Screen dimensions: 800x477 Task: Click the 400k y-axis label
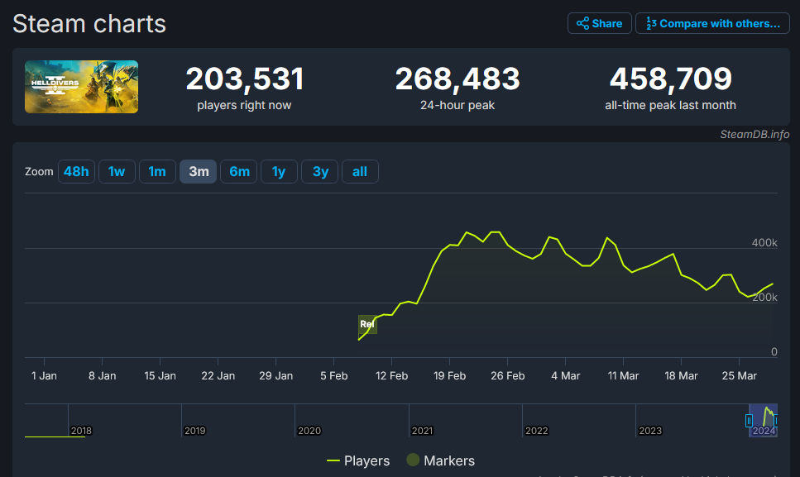[x=764, y=242]
